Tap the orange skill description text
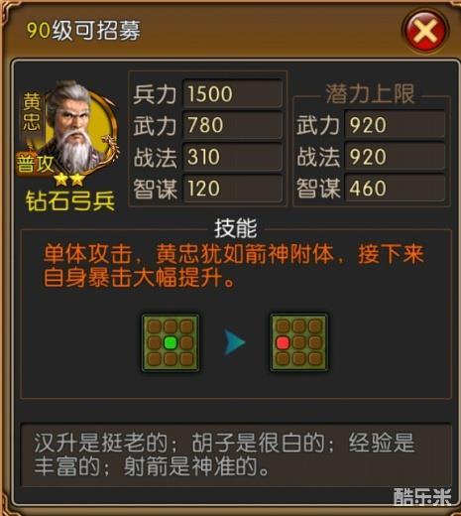The image size is (461, 516). pos(233,265)
